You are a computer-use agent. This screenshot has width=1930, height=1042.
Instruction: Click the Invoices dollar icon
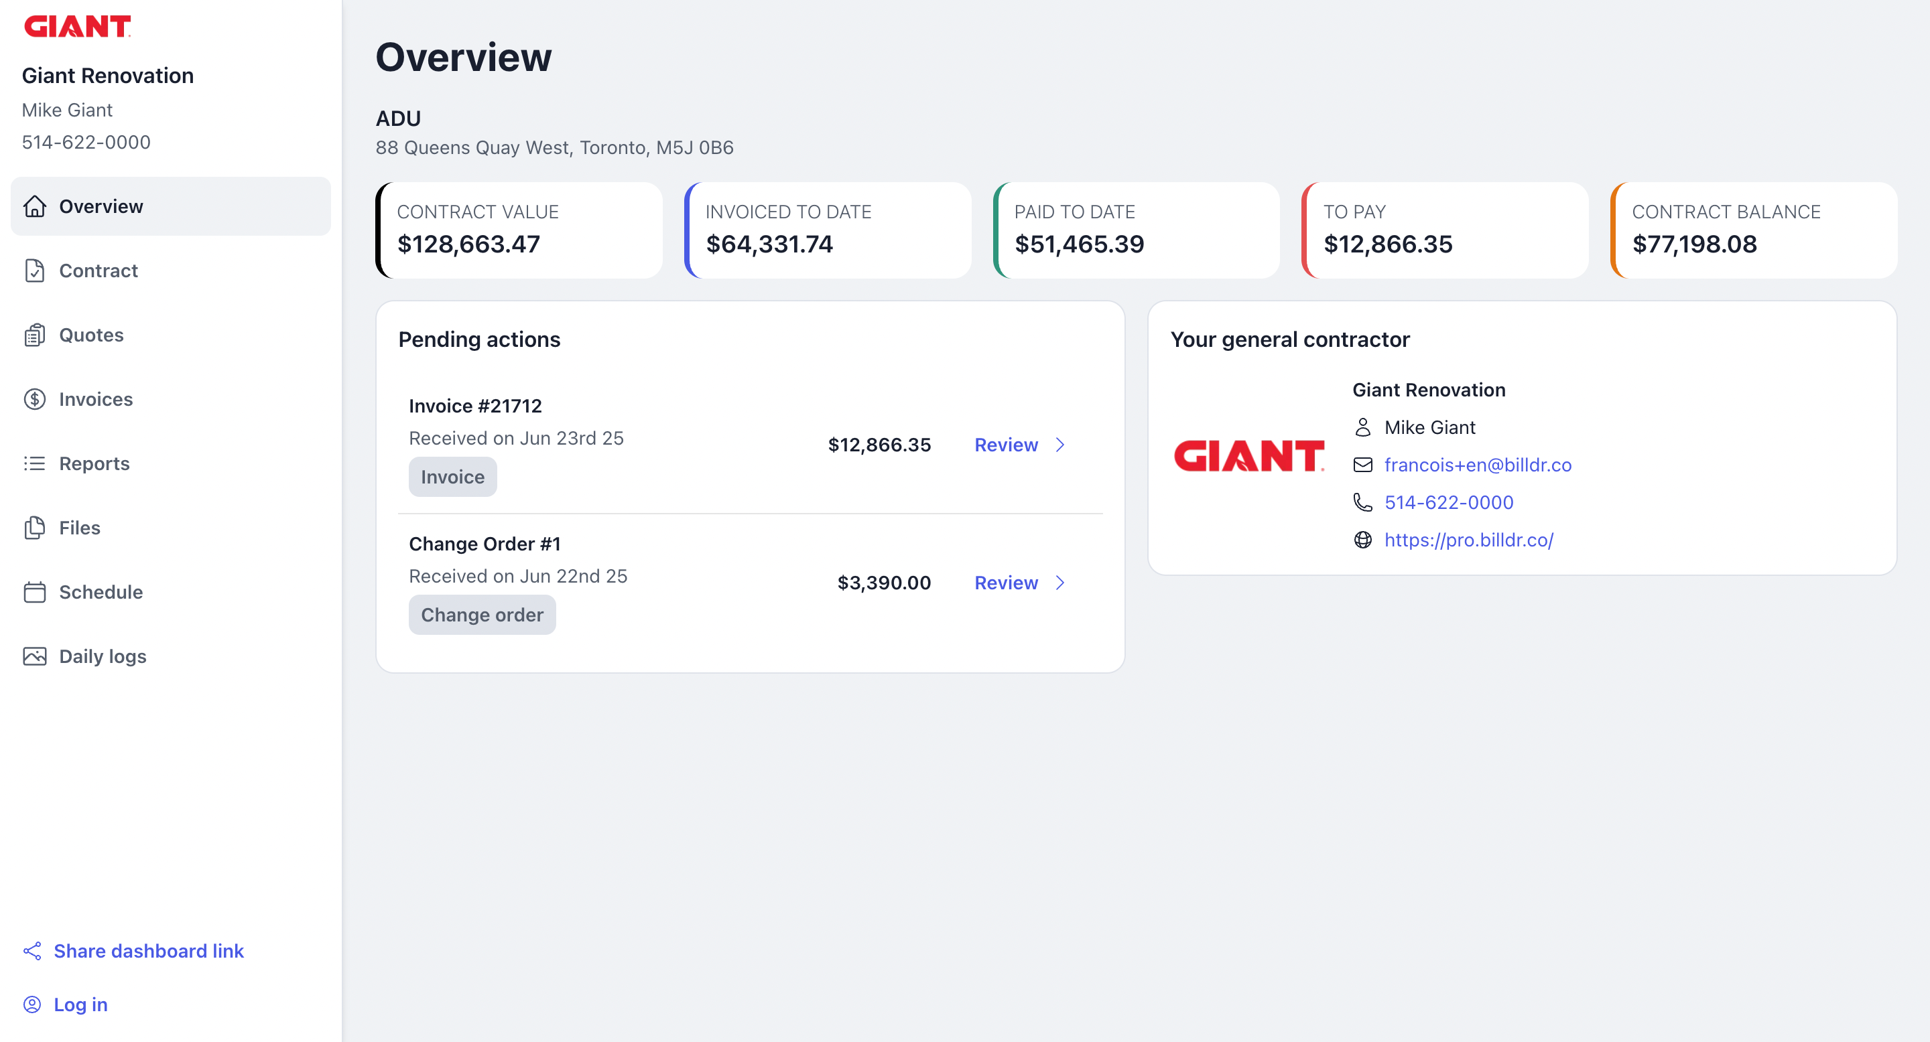34,399
